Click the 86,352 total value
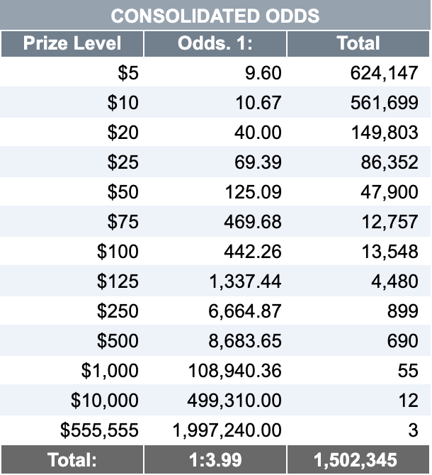 tap(390, 162)
